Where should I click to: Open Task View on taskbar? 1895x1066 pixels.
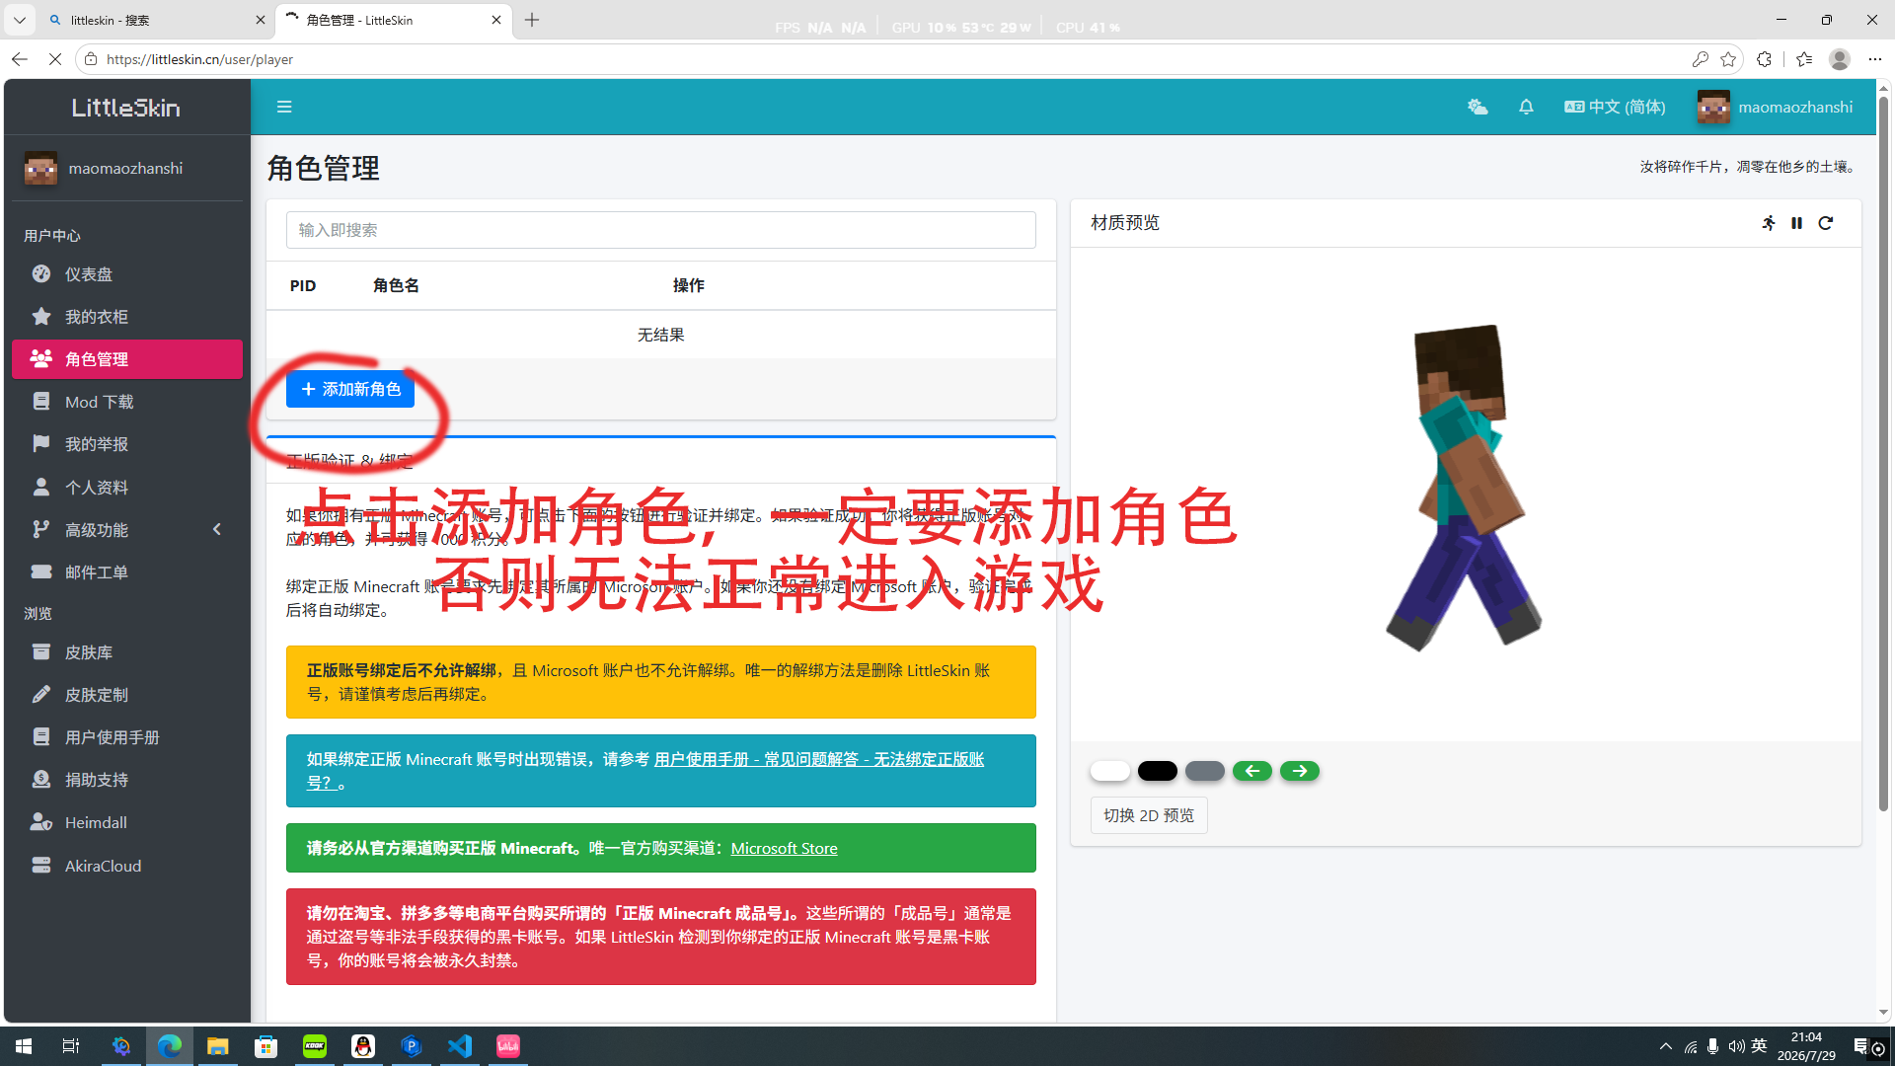[71, 1046]
